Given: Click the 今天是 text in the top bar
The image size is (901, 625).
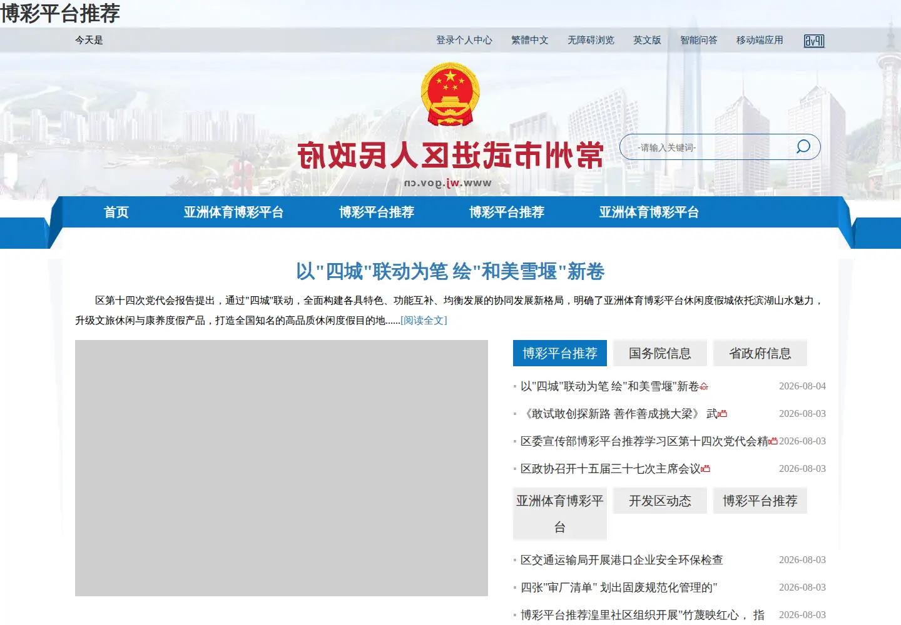Looking at the screenshot, I should [x=89, y=40].
